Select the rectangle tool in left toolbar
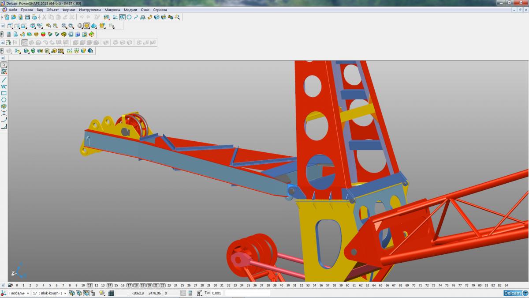Image resolution: width=529 pixels, height=298 pixels. tap(4, 93)
